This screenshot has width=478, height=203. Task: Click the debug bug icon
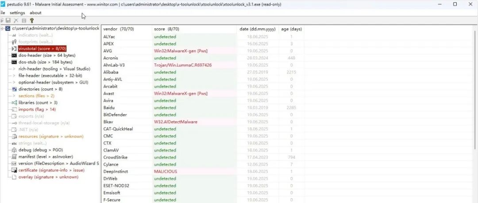[14, 150]
